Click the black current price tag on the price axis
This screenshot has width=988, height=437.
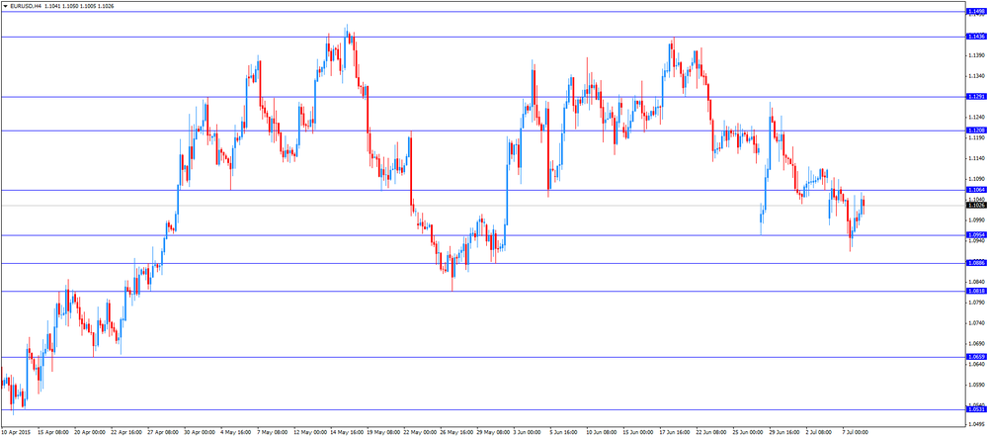(x=975, y=205)
